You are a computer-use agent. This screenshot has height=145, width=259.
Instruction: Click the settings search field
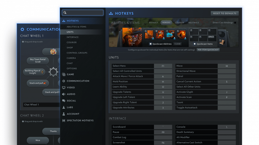83,13
